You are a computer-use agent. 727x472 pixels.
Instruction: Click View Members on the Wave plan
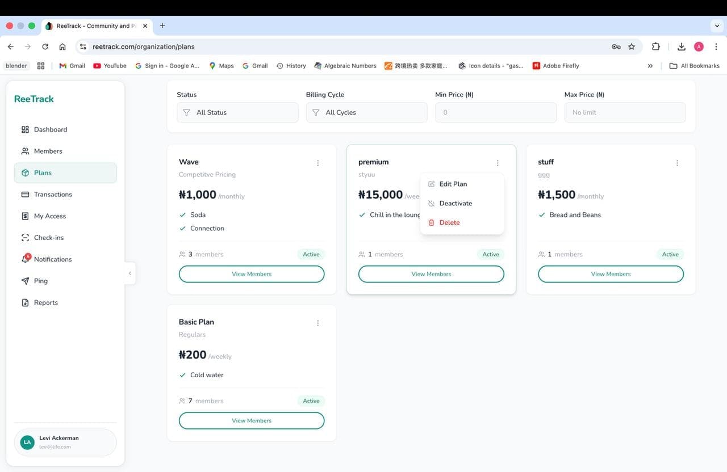point(251,273)
